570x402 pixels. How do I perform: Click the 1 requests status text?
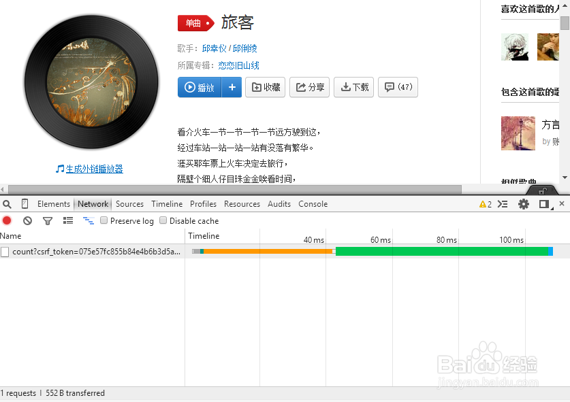pyautogui.click(x=18, y=393)
